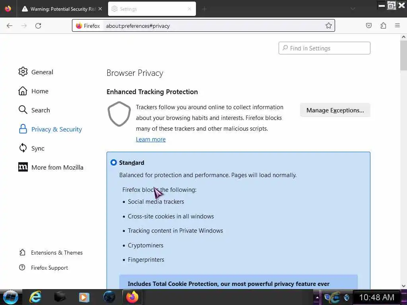Show hidden system tray icons arrow
This screenshot has width=407, height=305.
pos(317,297)
